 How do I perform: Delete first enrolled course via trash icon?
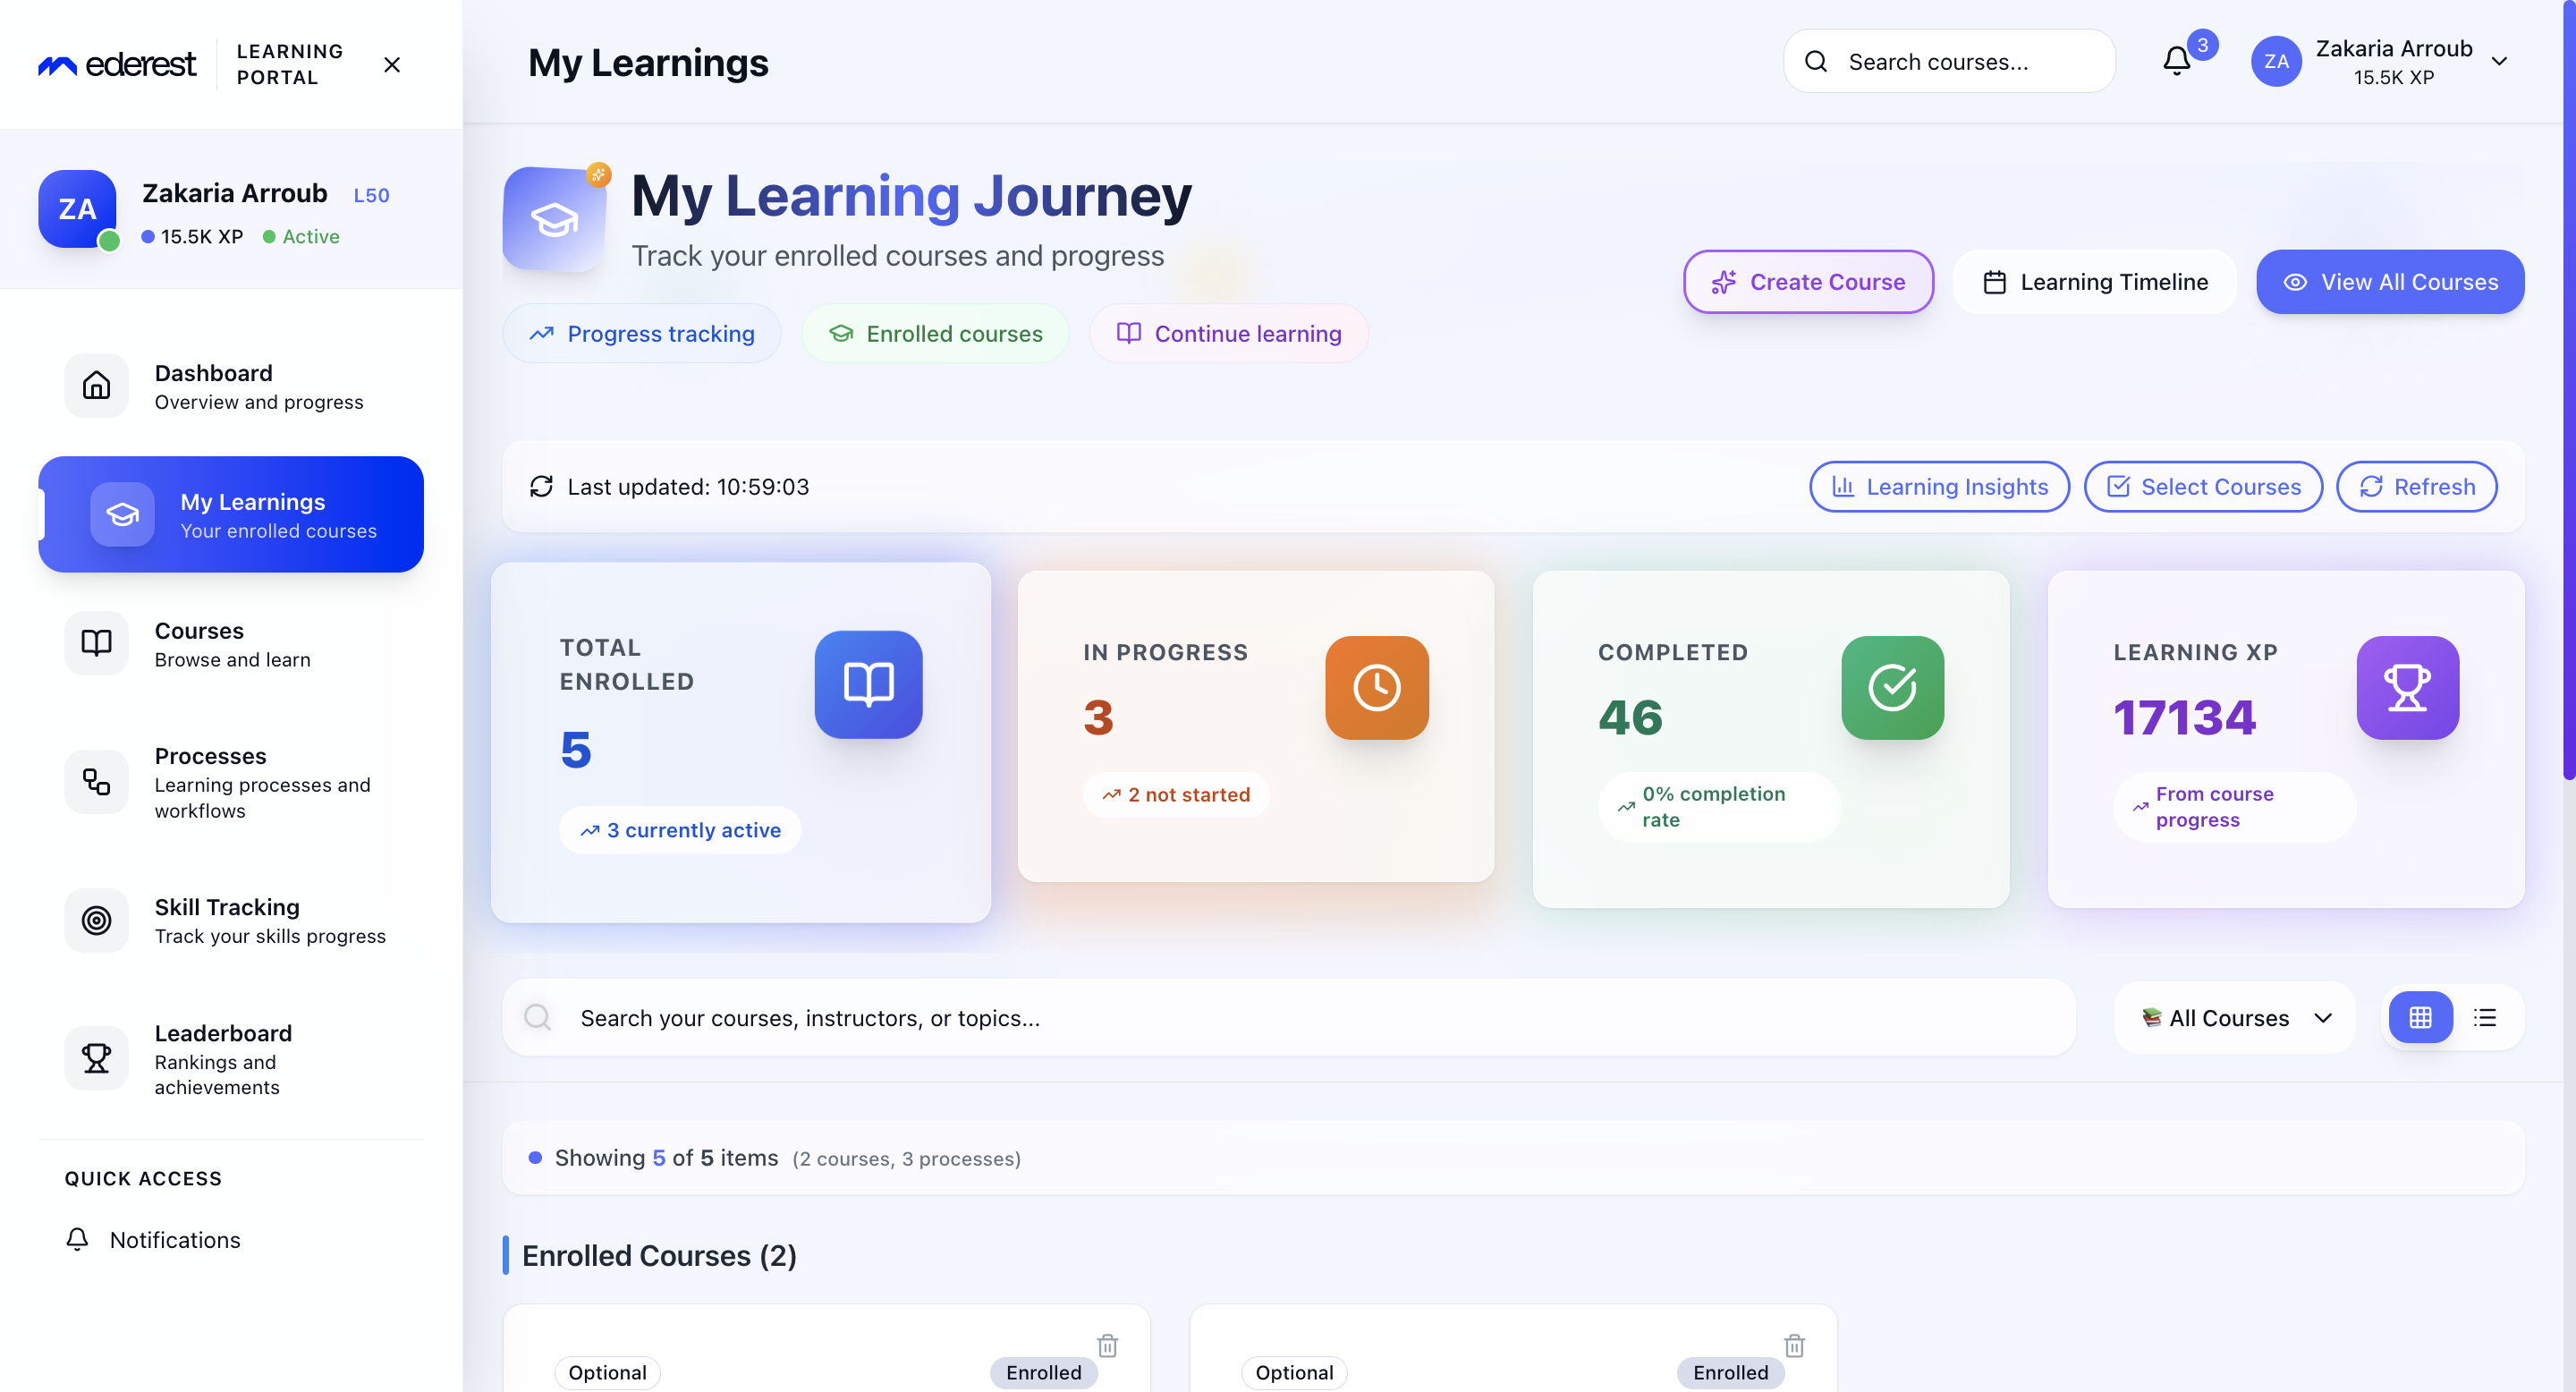tap(1107, 1345)
